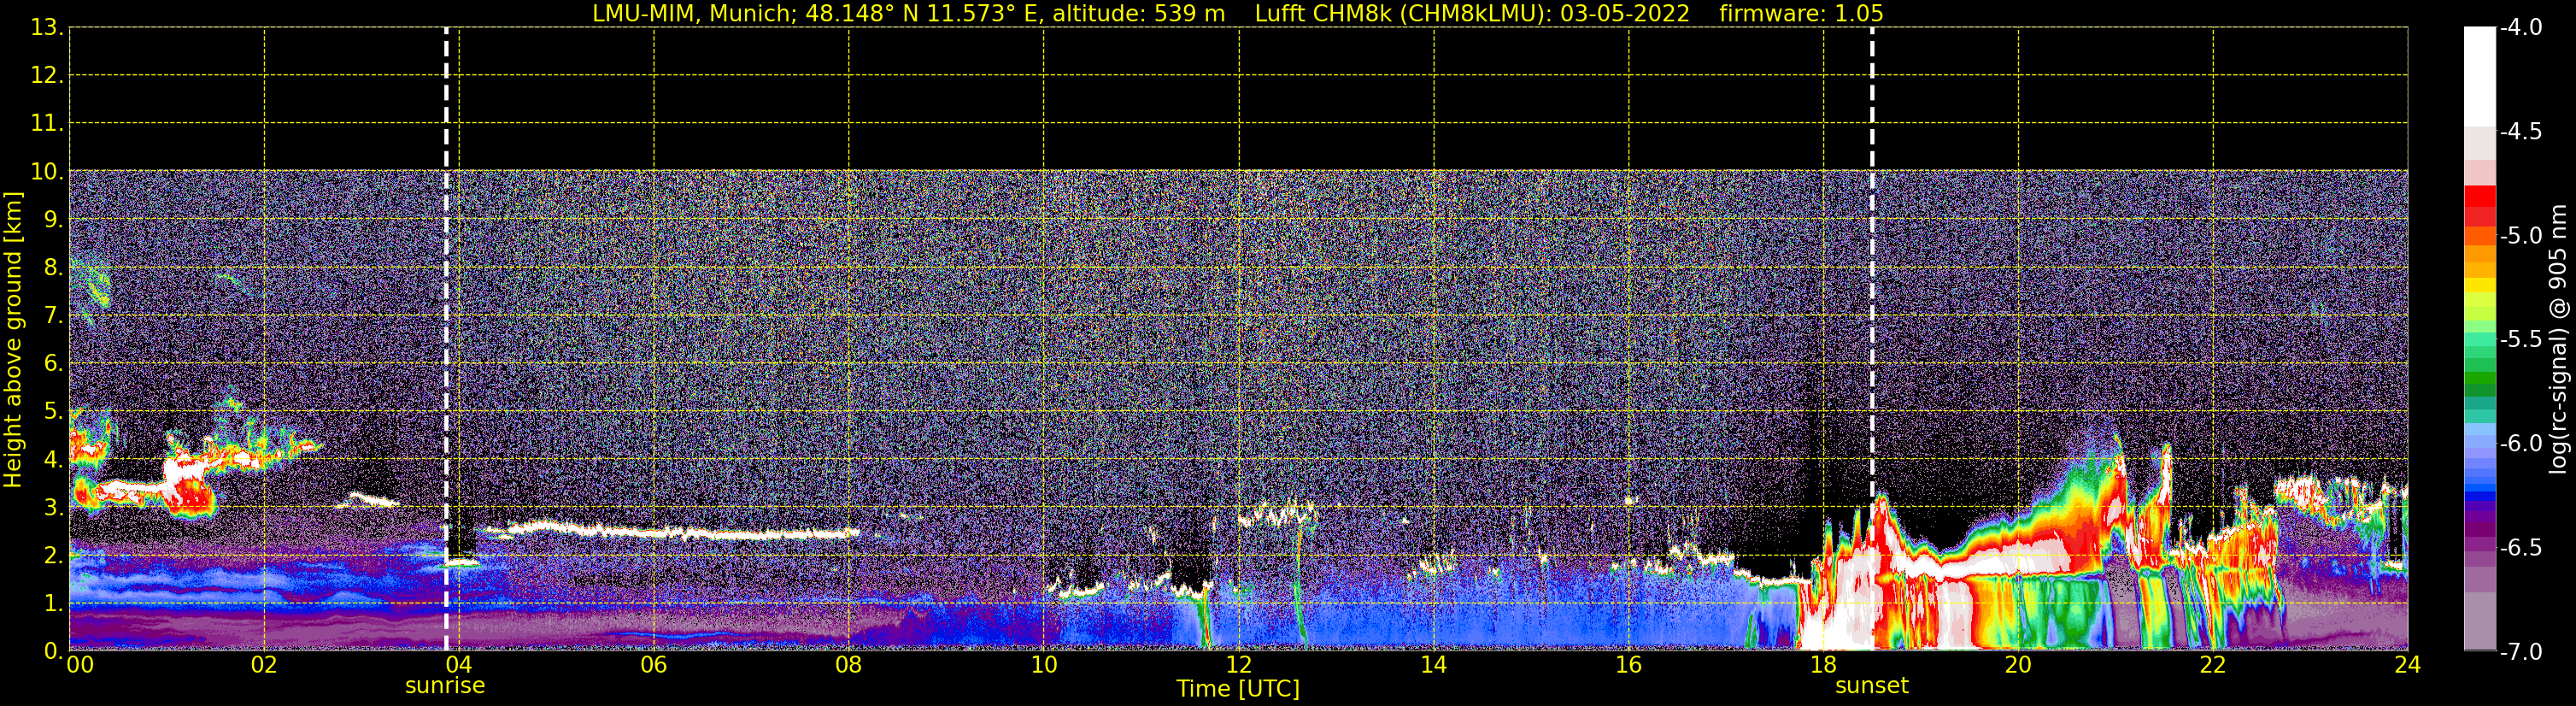Click the white dashed sunrise line
The width and height of the screenshot is (2576, 706).
tap(446, 338)
